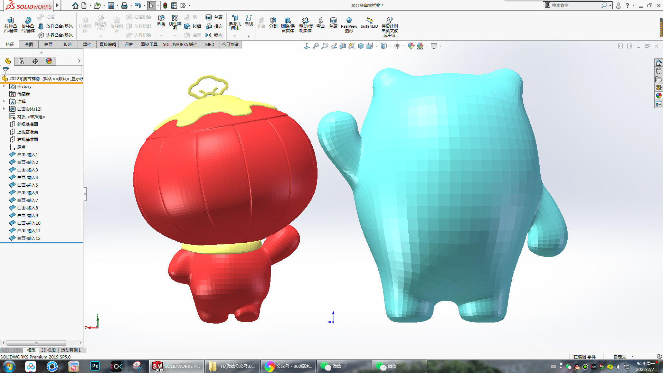Click Apply Scene icon
The image size is (663, 373).
coord(420,46)
